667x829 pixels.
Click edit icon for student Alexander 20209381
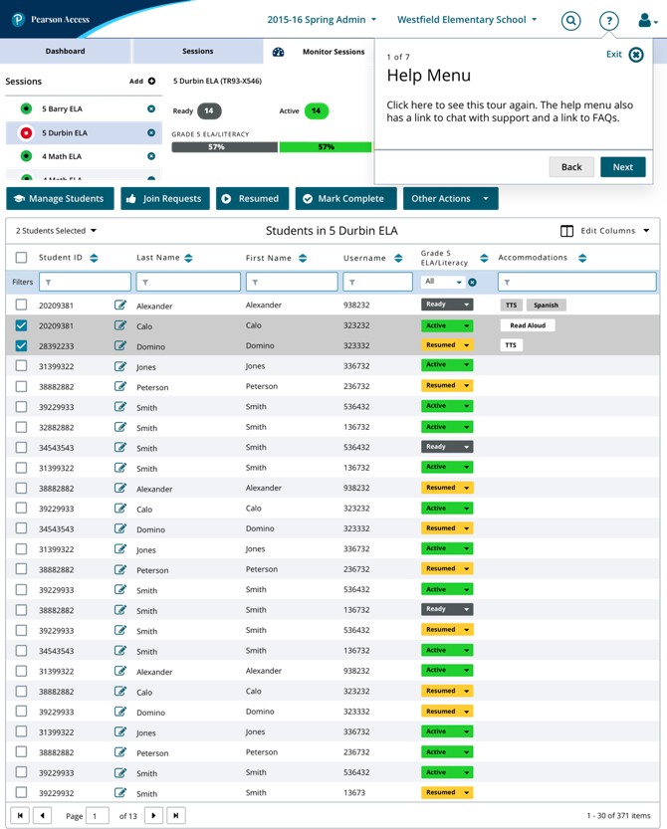click(x=120, y=306)
